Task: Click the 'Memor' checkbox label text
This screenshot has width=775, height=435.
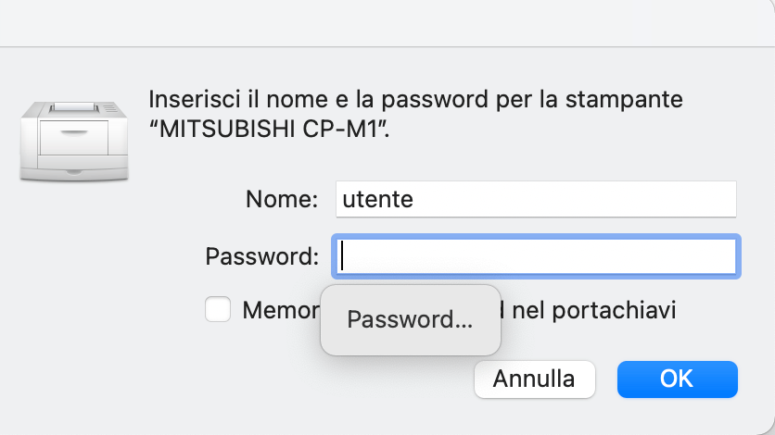Action: [280, 309]
